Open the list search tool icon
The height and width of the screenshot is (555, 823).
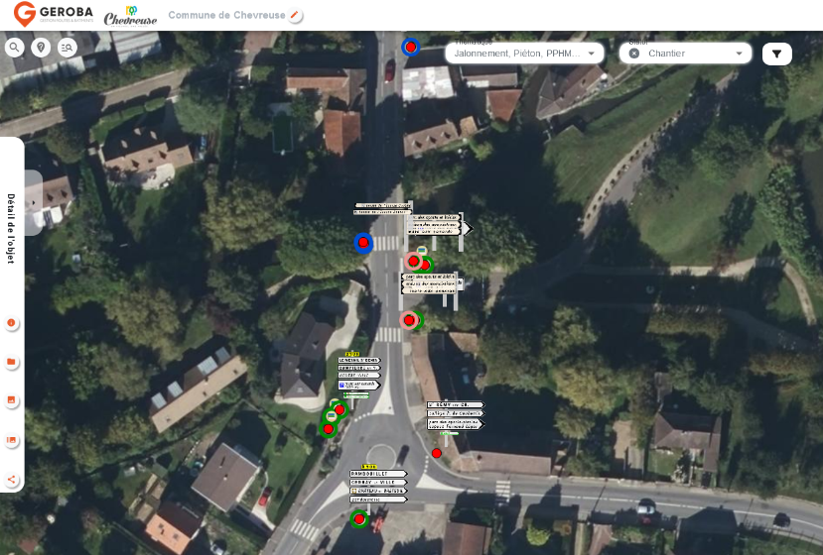(x=68, y=48)
